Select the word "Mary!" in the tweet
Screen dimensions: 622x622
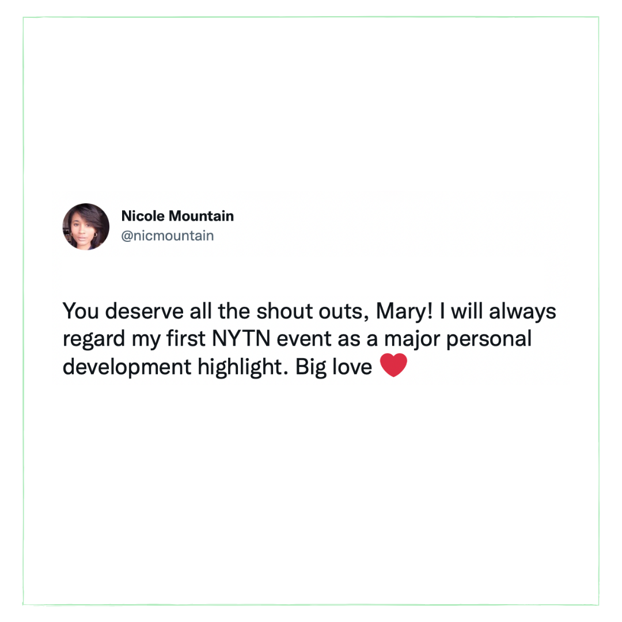405,312
